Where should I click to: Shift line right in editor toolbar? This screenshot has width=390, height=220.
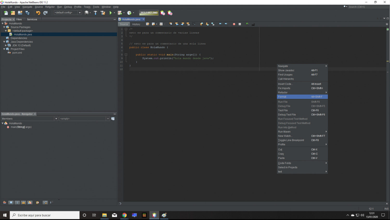(x=226, y=24)
